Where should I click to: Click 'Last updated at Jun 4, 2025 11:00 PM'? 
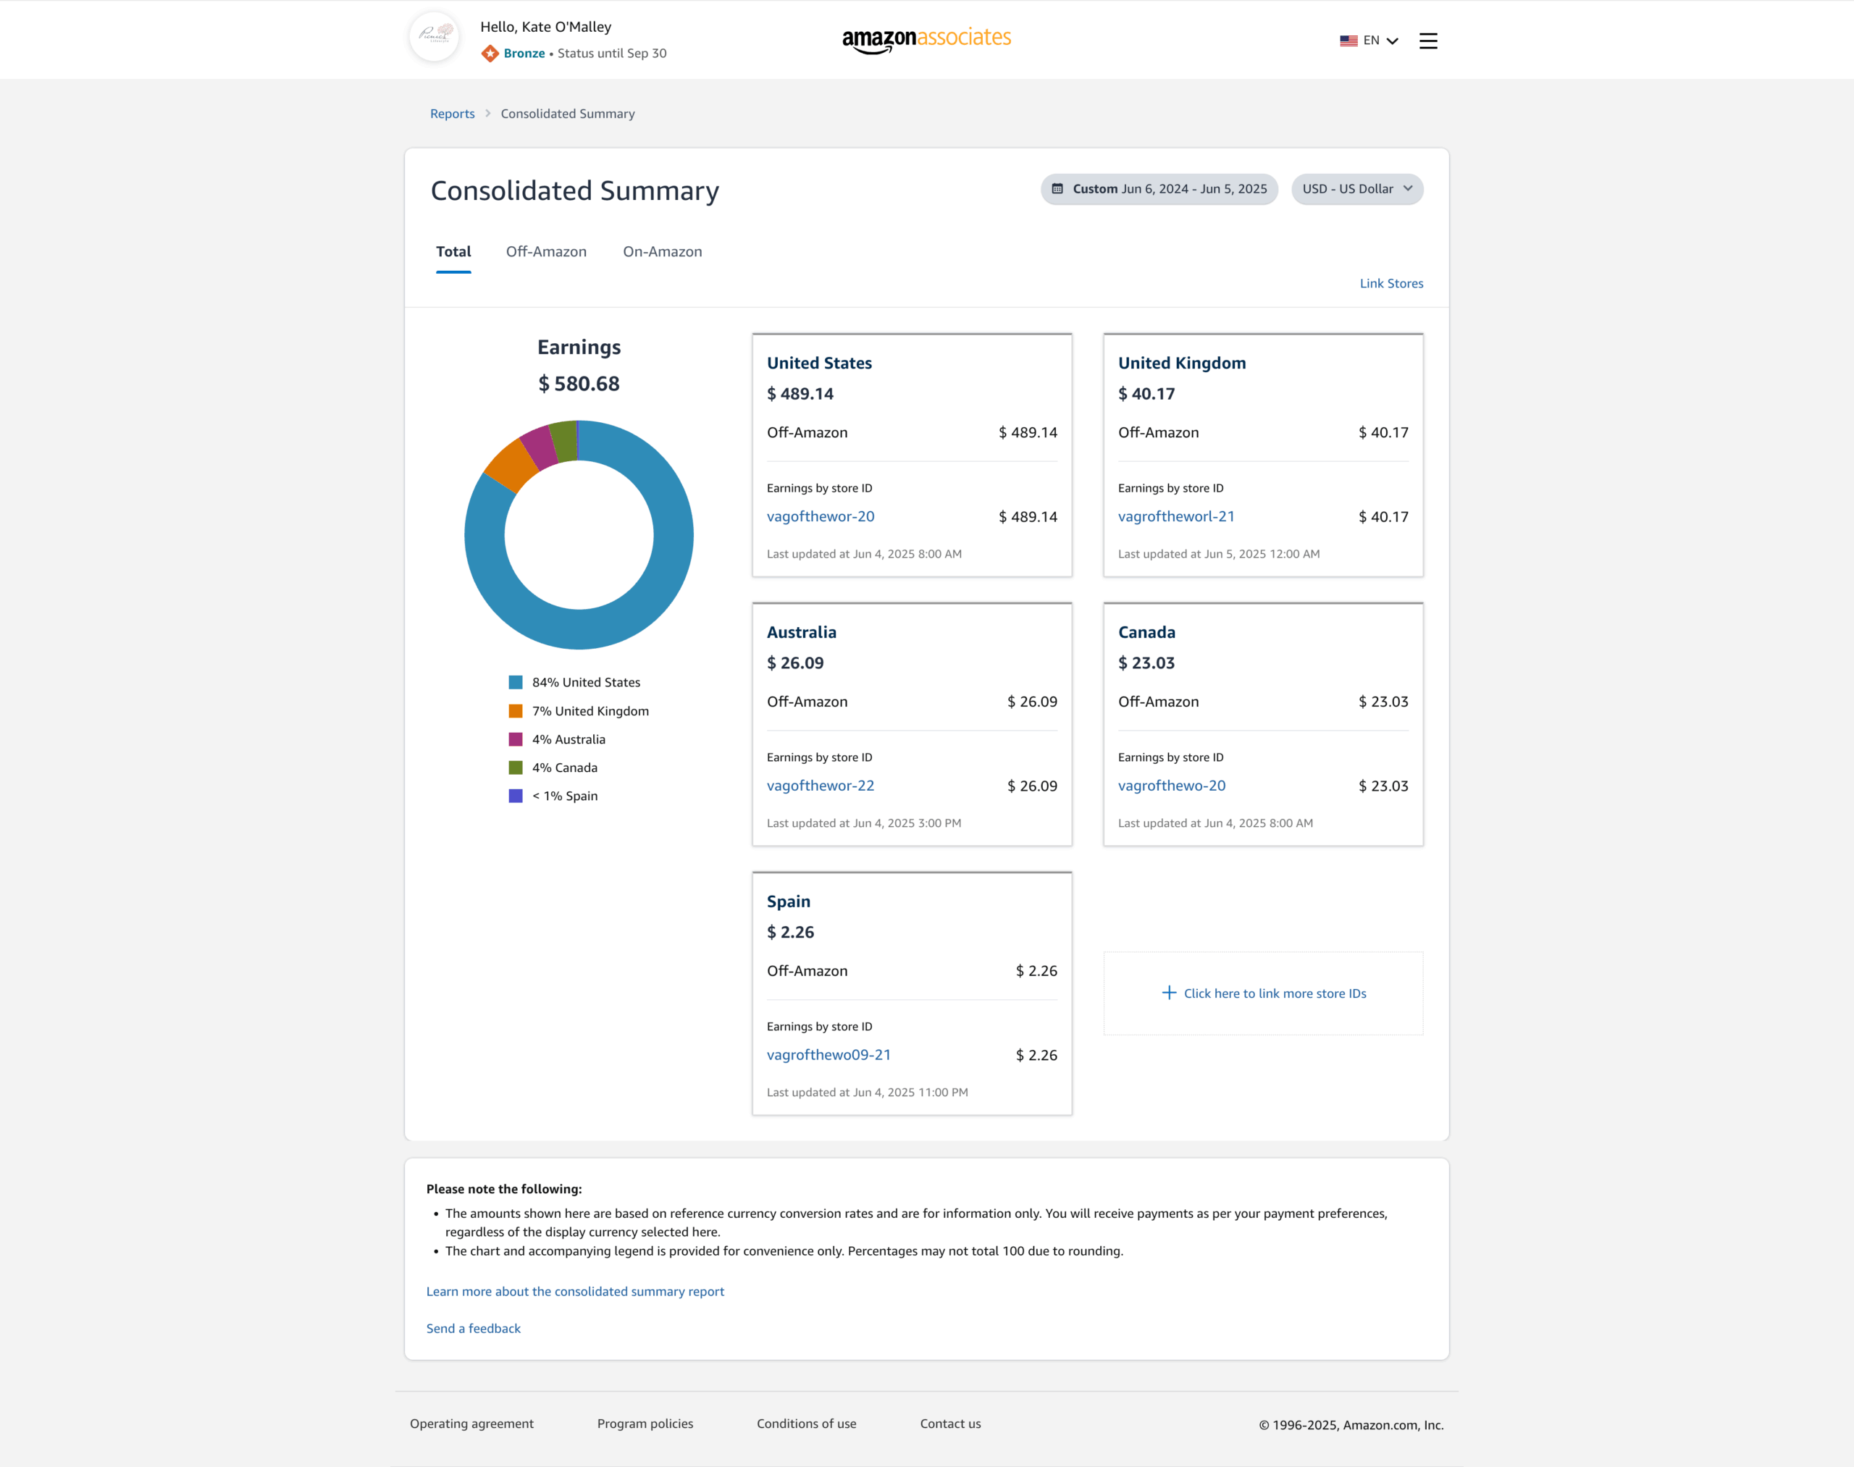[868, 1093]
